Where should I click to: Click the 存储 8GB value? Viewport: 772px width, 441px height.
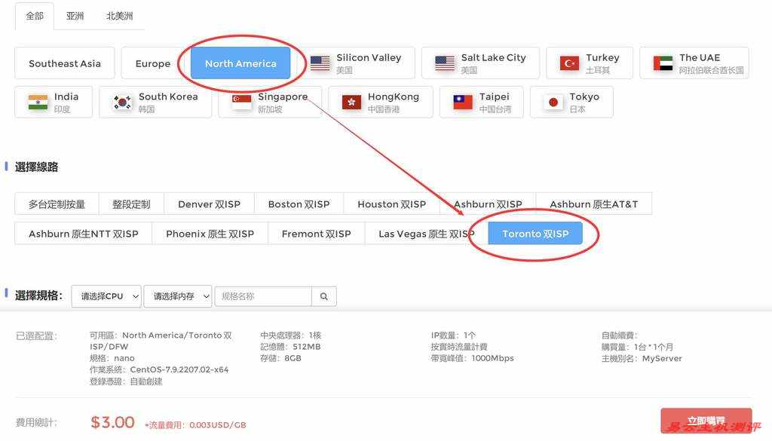click(280, 358)
